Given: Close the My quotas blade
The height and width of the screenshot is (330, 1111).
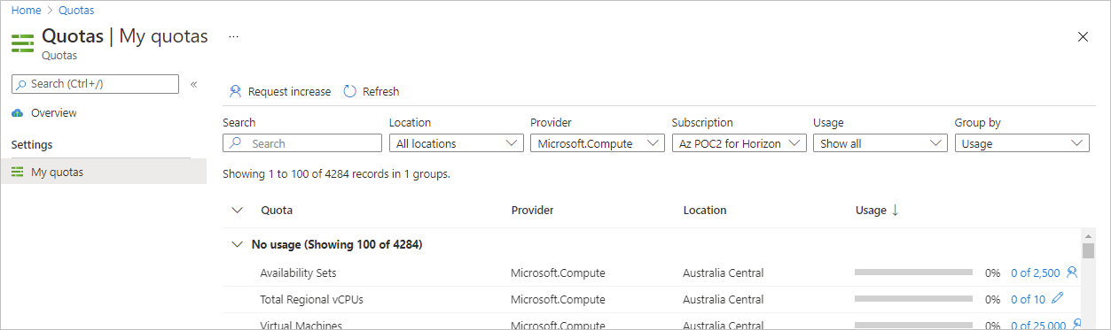Looking at the screenshot, I should click(1083, 37).
